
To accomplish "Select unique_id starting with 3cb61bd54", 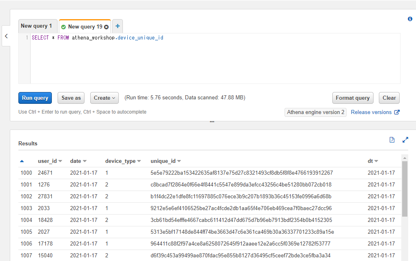I will [x=241, y=220].
